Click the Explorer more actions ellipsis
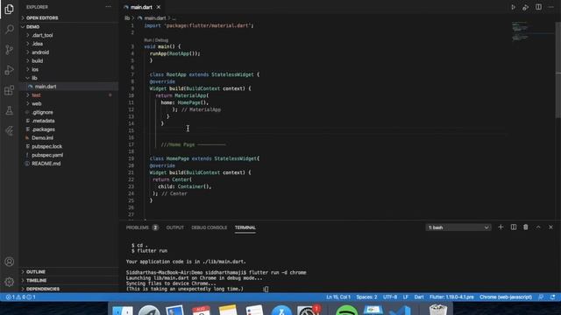The image size is (561, 315). click(x=108, y=7)
